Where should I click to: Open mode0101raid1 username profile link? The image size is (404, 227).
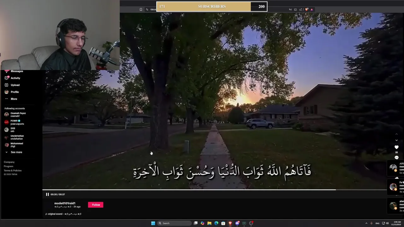(65, 203)
